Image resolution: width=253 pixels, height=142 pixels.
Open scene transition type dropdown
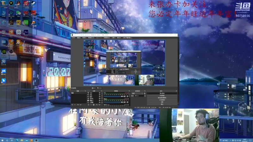coord(137,93)
